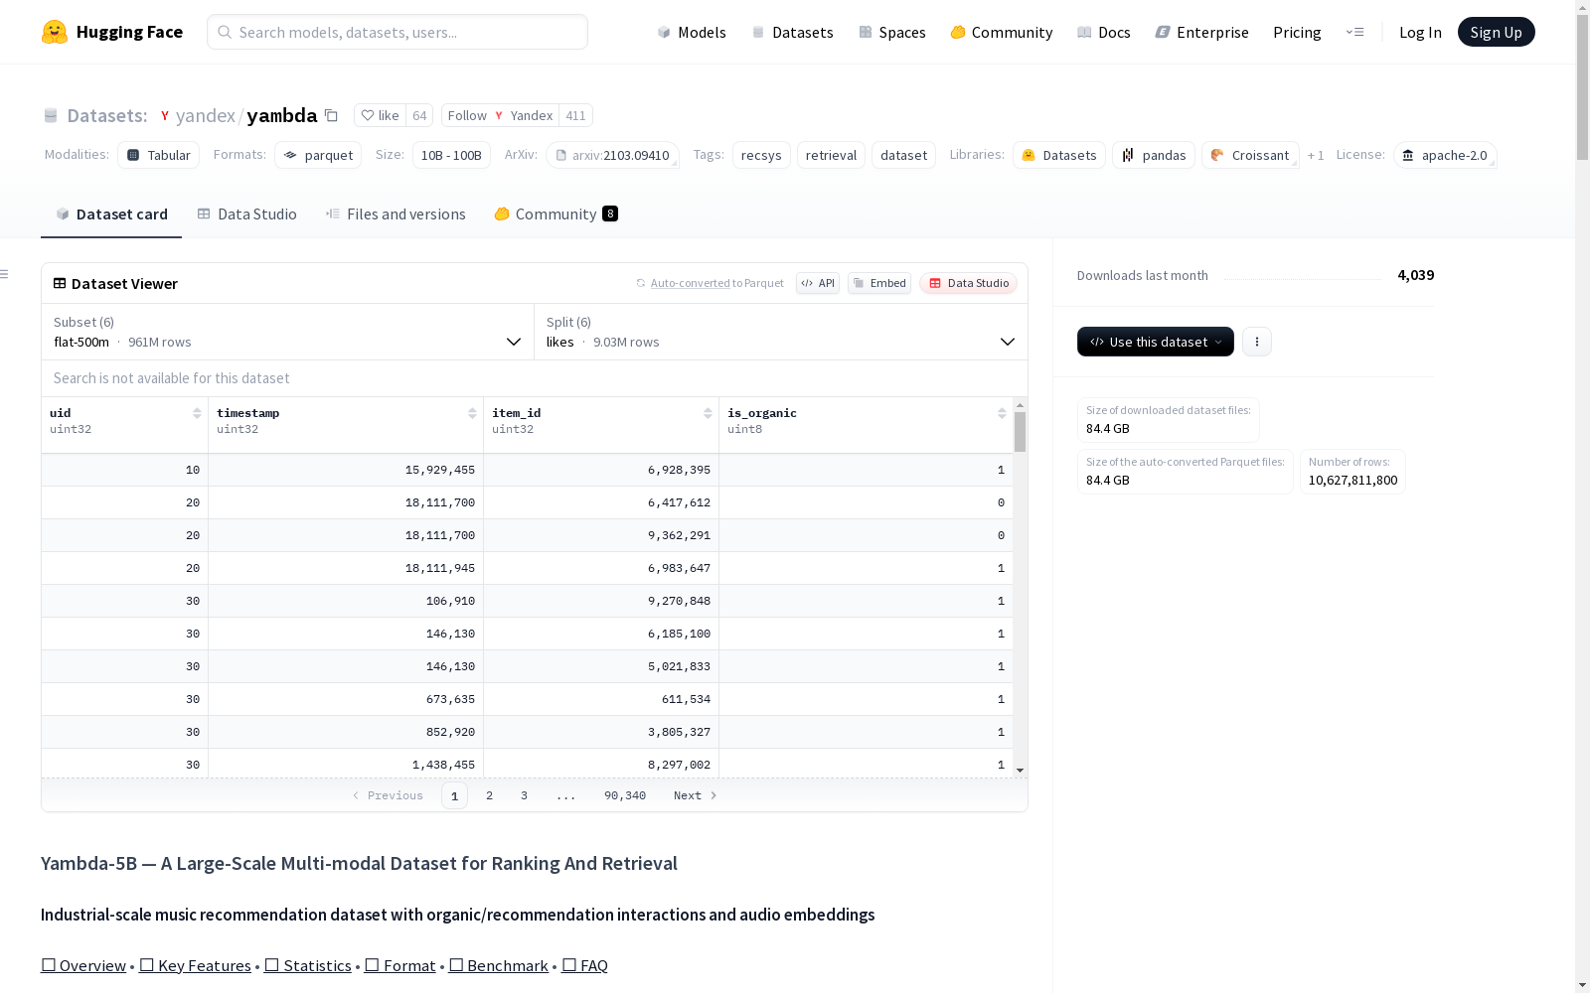Switch to the Dataset card tab

[x=111, y=213]
